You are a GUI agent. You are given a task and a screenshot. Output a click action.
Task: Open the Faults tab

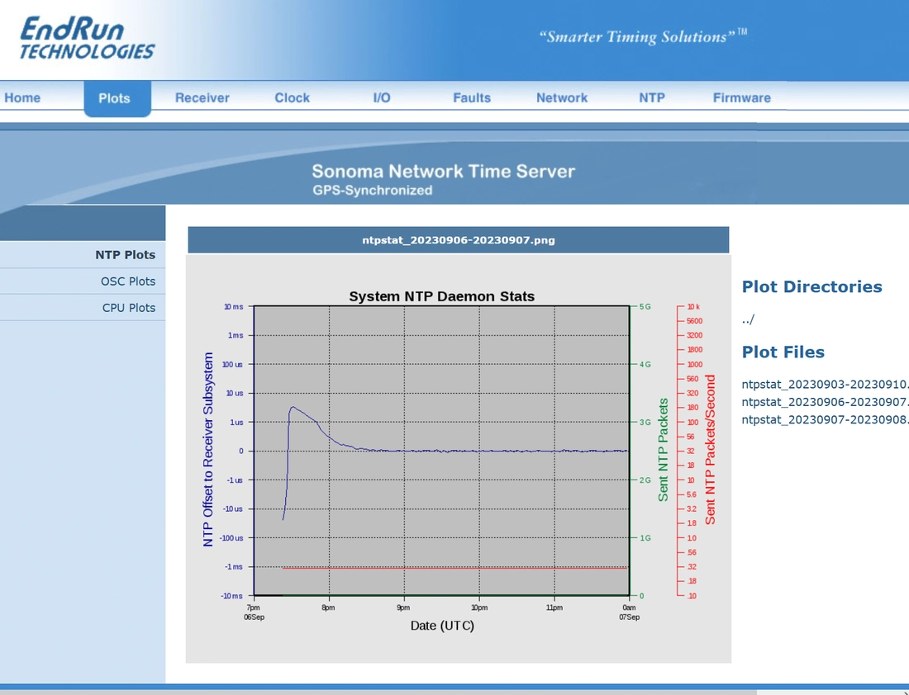[x=472, y=98]
